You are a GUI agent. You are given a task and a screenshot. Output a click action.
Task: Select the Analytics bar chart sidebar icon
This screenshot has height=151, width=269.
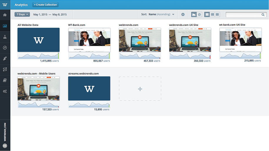(x=5, y=26)
